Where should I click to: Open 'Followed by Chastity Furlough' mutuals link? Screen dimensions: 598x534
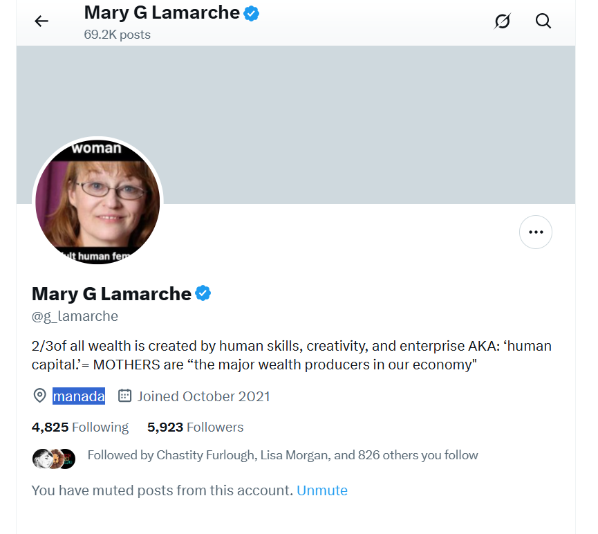[283, 455]
